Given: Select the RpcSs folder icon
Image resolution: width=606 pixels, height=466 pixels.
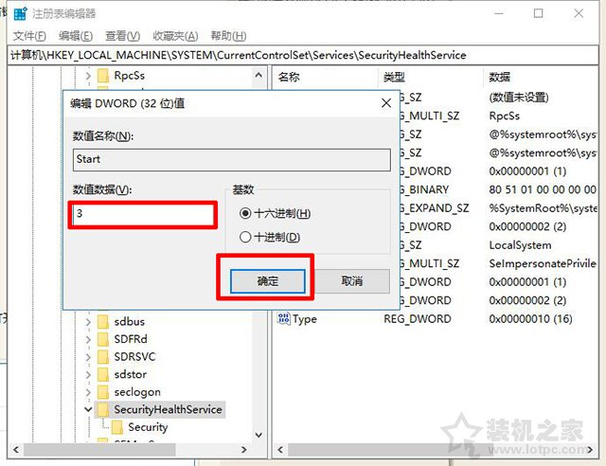Looking at the screenshot, I should pos(102,75).
